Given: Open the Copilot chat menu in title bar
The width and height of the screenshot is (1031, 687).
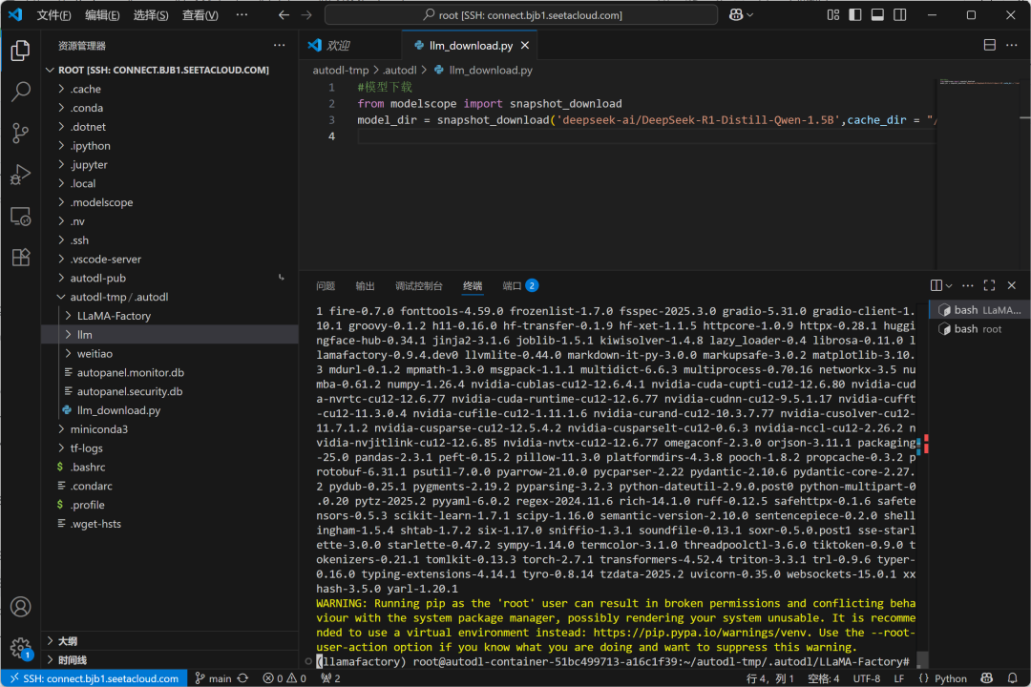Looking at the screenshot, I should coord(741,14).
